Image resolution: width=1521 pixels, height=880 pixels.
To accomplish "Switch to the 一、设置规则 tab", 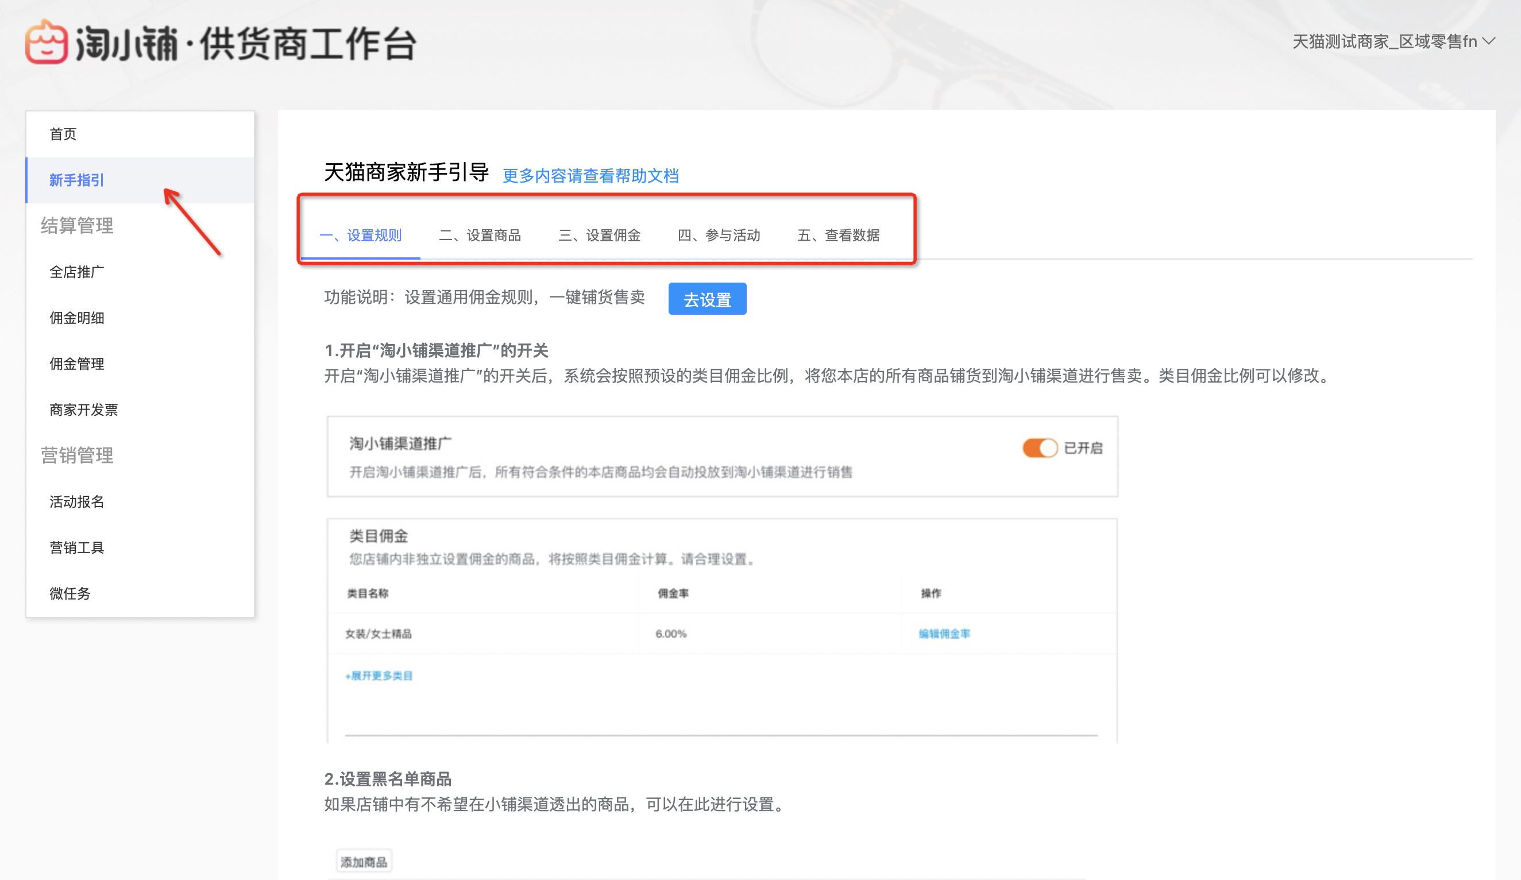I will click(x=360, y=235).
